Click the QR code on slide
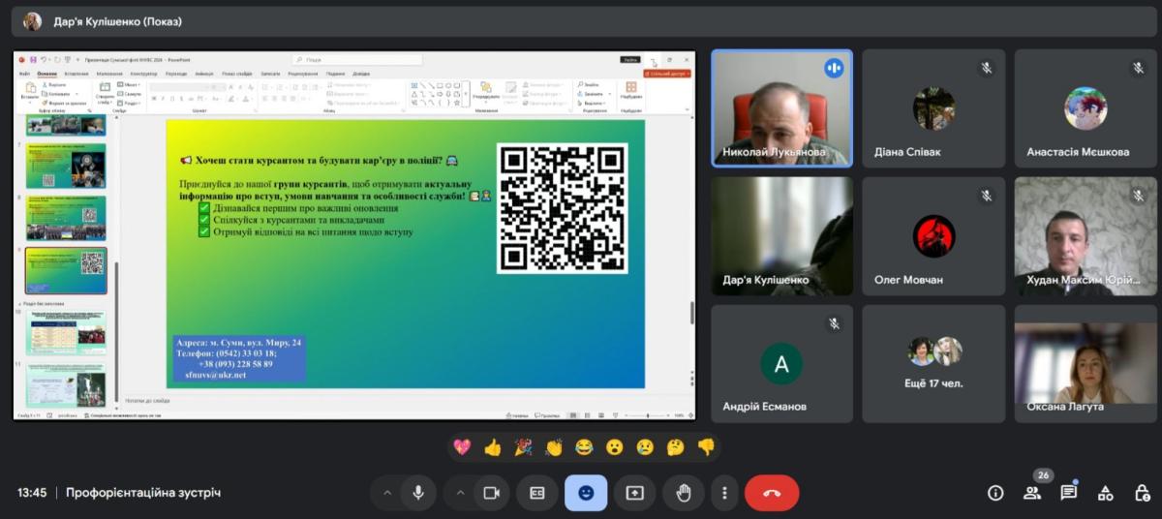The height and width of the screenshot is (519, 1162). 562,208
